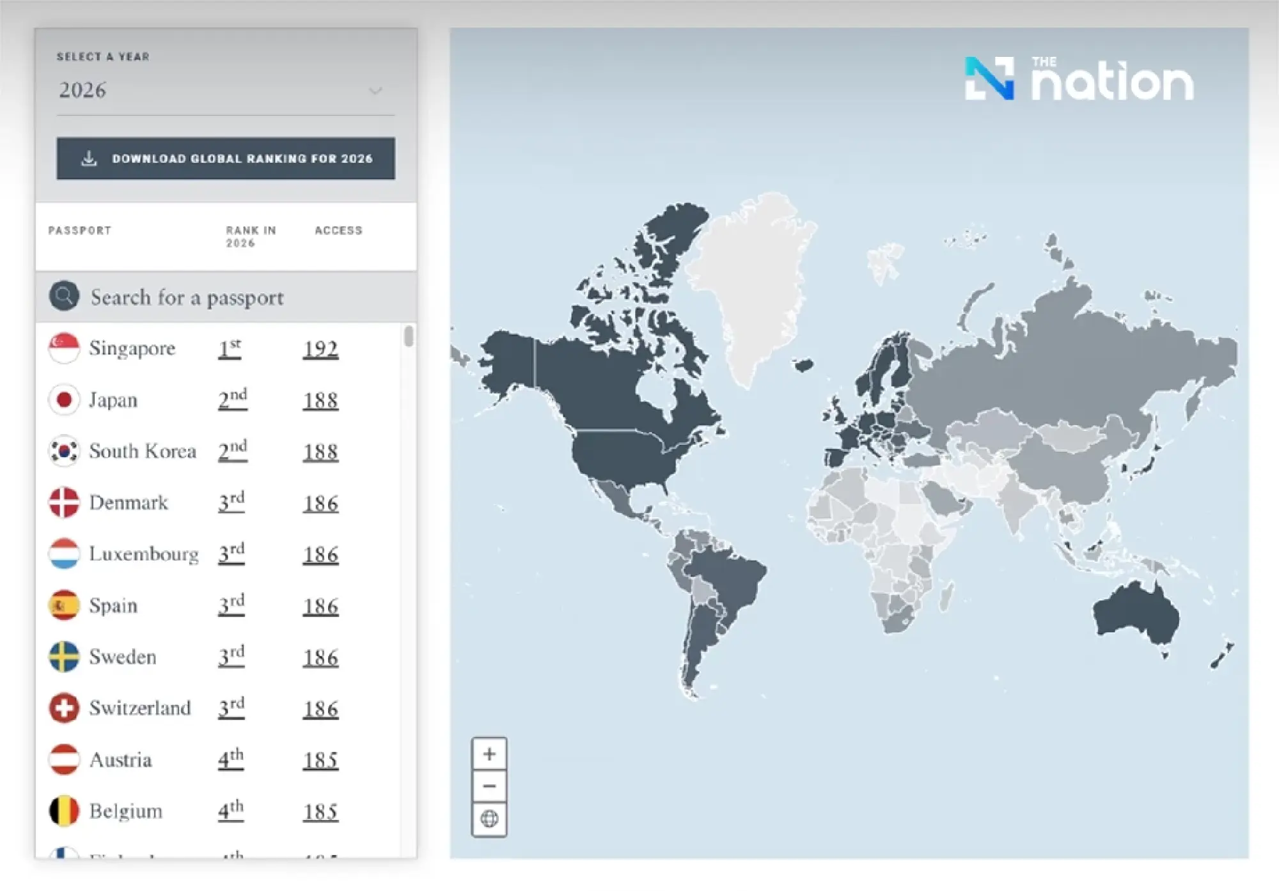1279x891 pixels.
Task: Click the magnifying glass search icon
Action: (63, 296)
